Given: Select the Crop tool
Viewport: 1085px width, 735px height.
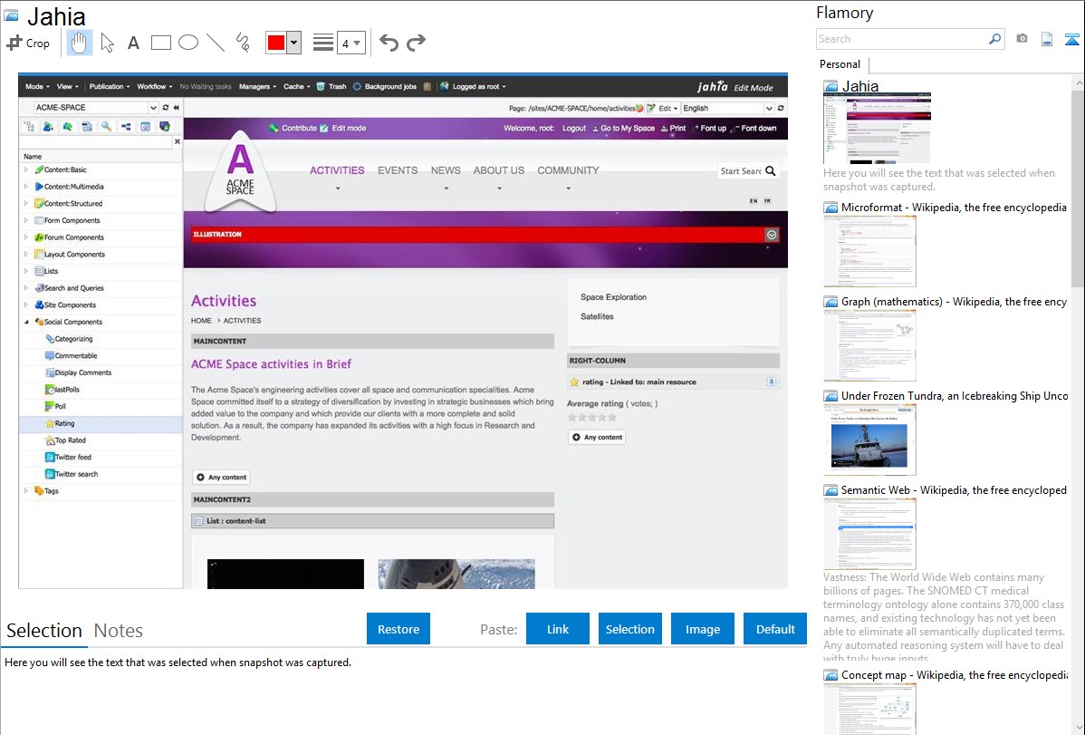Looking at the screenshot, I should point(28,43).
